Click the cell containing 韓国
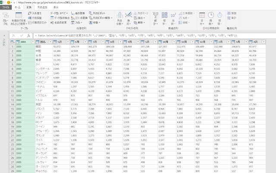The width and height of the screenshot is (276, 173). tap(44, 47)
